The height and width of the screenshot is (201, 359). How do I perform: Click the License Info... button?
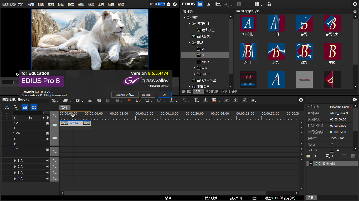(125, 95)
